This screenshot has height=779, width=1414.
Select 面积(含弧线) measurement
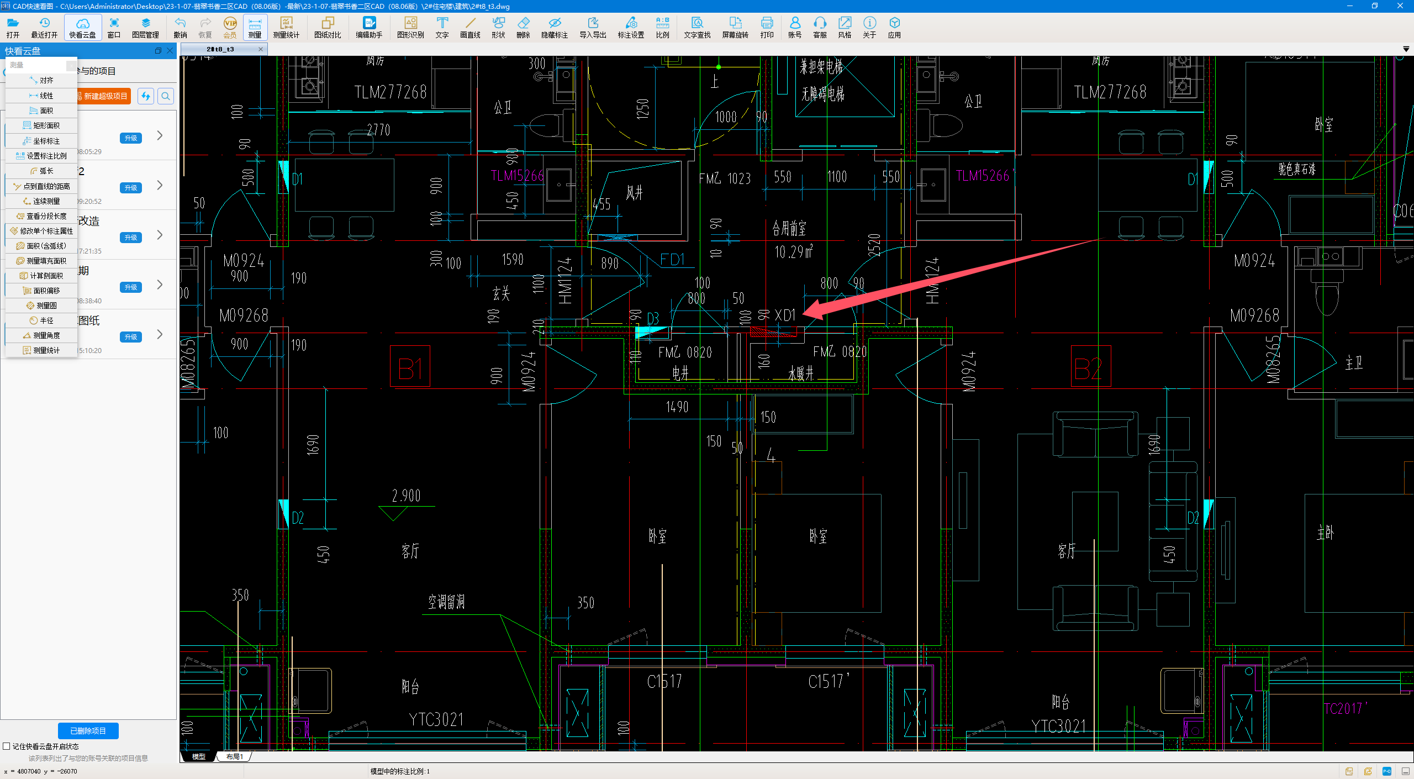41,246
